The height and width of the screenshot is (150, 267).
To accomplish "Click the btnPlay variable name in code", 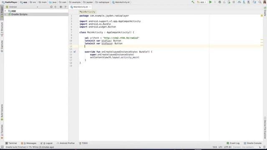I will (x=106, y=41).
